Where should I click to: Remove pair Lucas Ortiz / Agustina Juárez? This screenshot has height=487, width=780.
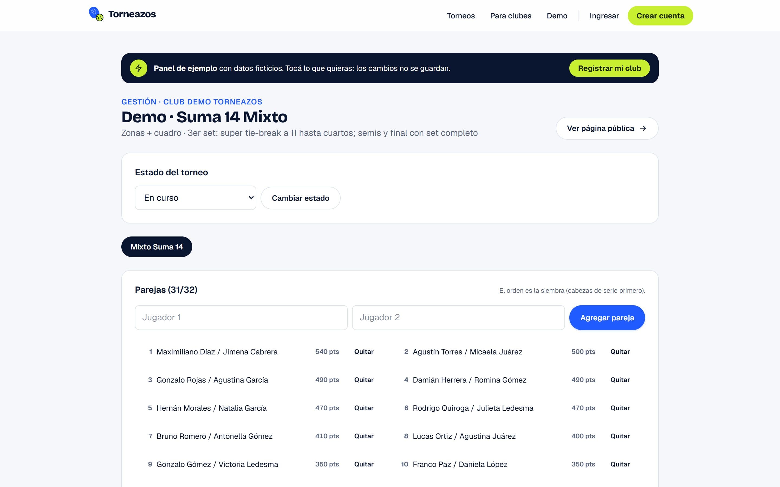tap(620, 436)
